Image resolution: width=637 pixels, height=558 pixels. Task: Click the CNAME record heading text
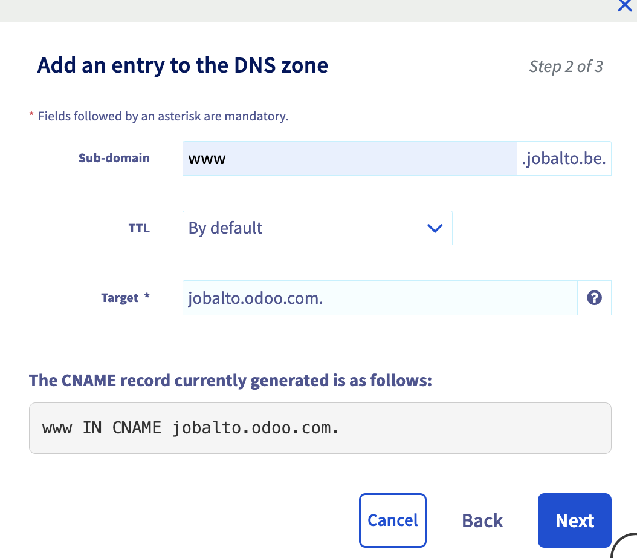coord(230,381)
